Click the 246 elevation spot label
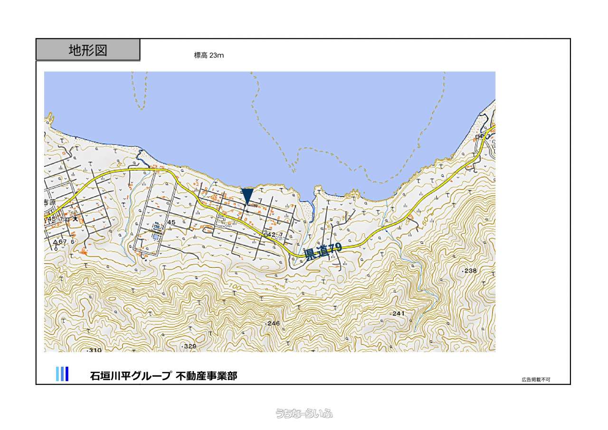This screenshot has height=430, width=608. tap(273, 323)
